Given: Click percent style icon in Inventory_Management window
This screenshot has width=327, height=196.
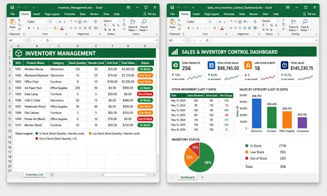Looking at the screenshot, I should pyautogui.click(x=113, y=25).
